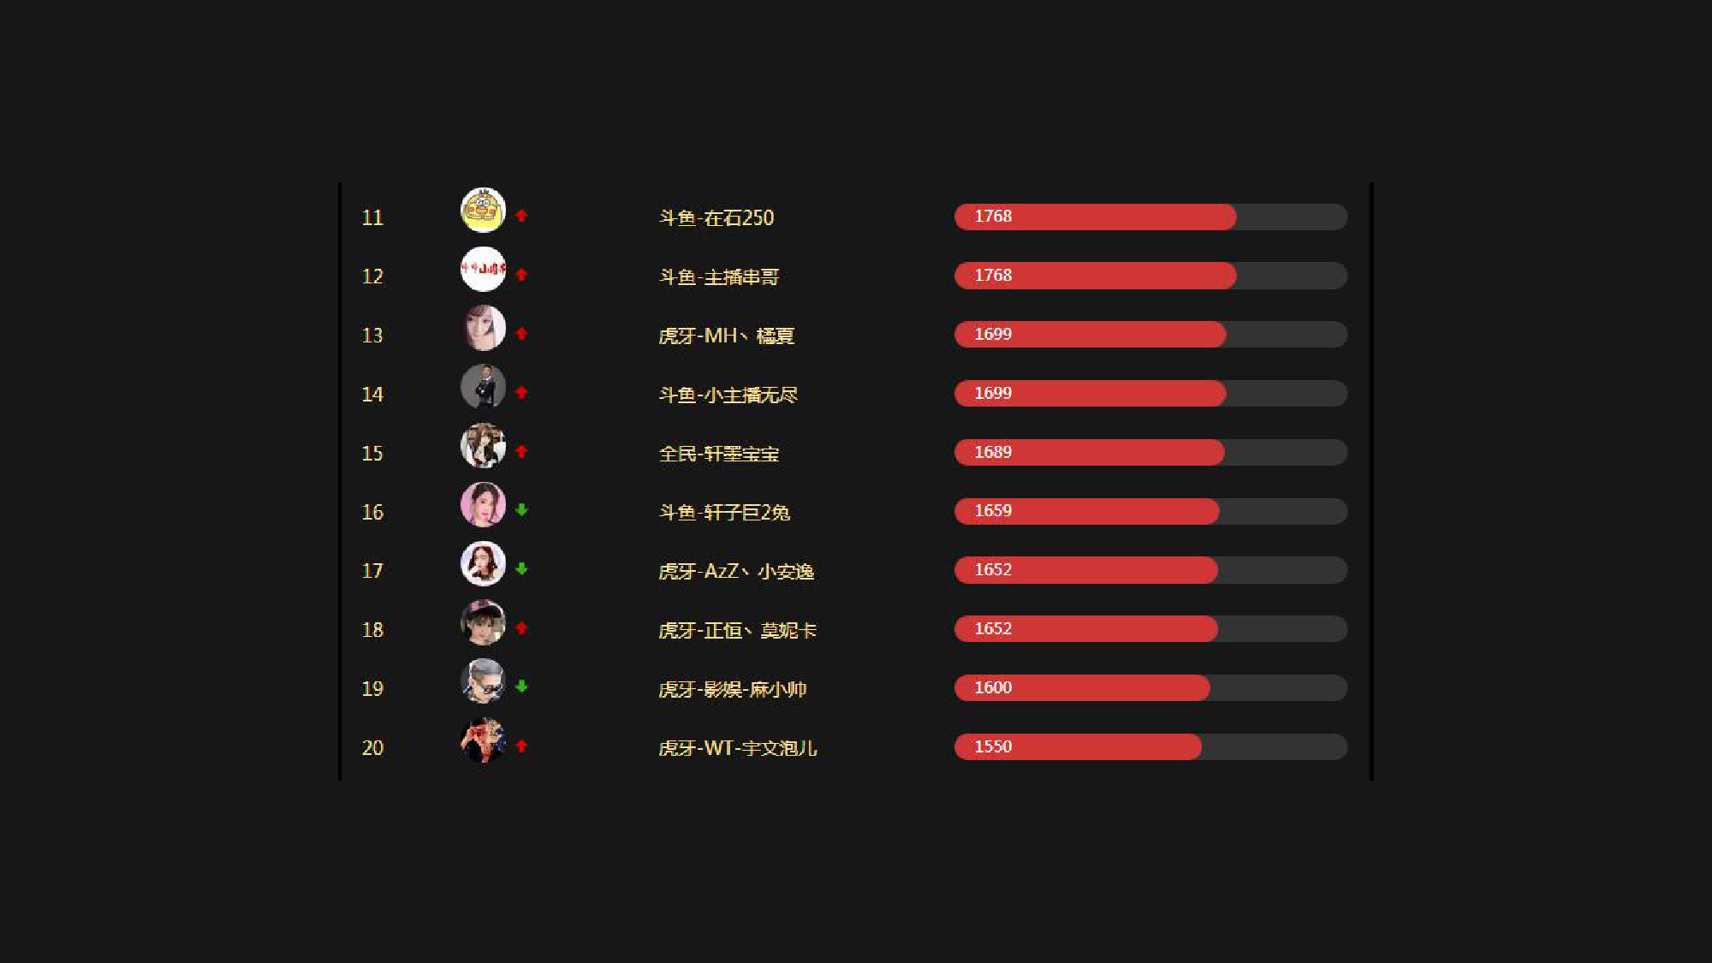Click the rank number 17

372,571
